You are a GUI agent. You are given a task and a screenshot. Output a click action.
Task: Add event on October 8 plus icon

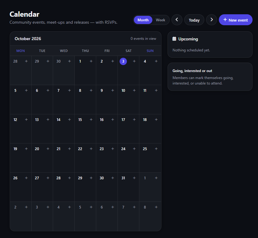[x=91, y=90]
